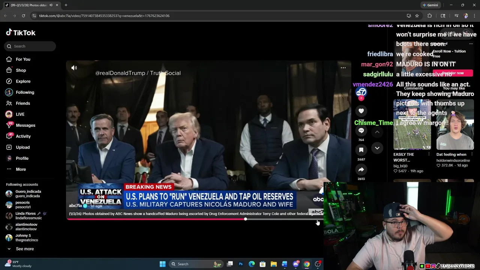480x270 pixels.
Task: Expand See more following accounts
Action: 25,249
